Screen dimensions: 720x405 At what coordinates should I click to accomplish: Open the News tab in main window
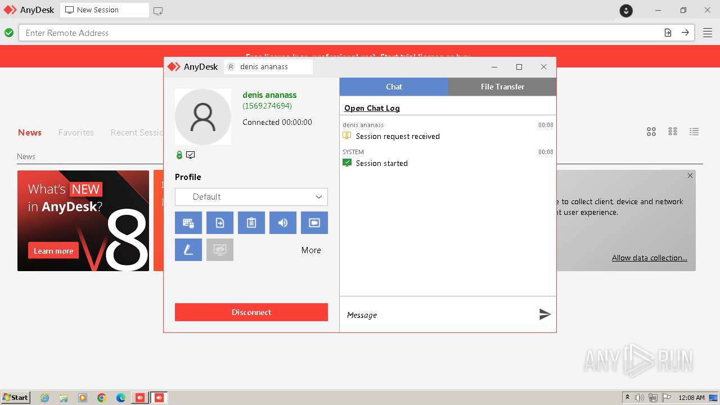point(30,133)
